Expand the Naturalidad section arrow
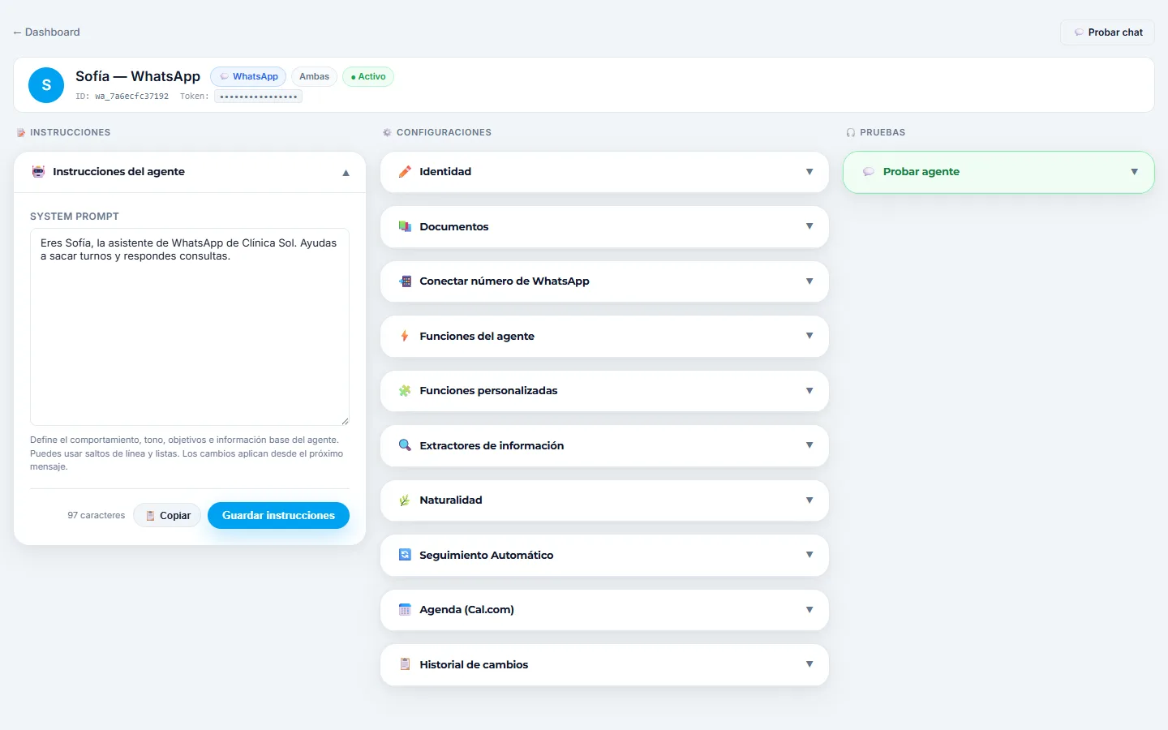1168x730 pixels. [809, 500]
